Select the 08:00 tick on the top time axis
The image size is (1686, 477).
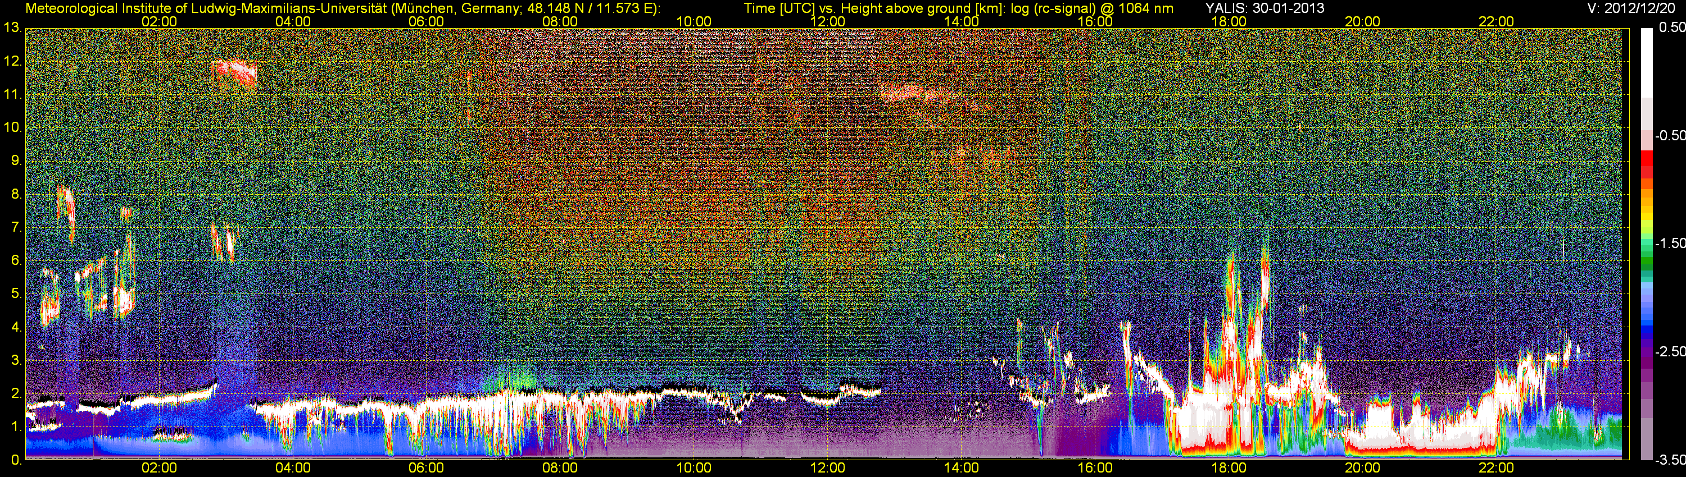(560, 21)
